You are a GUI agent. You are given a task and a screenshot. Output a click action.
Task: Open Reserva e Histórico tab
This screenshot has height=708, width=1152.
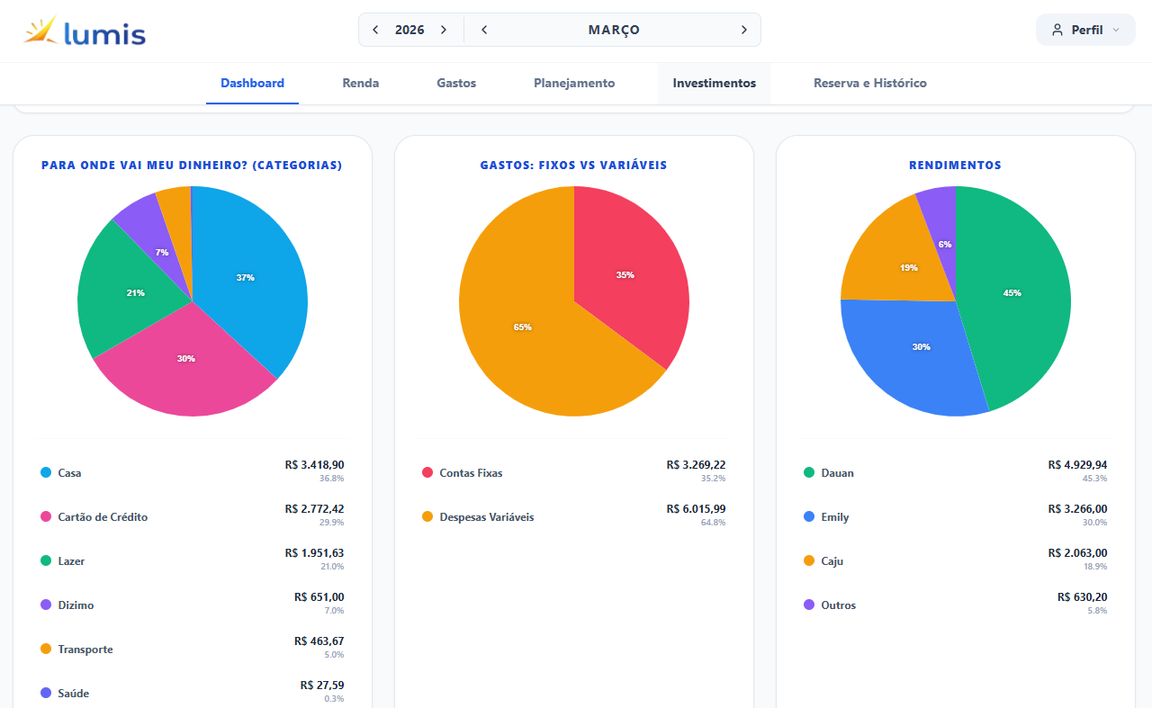pyautogui.click(x=869, y=83)
